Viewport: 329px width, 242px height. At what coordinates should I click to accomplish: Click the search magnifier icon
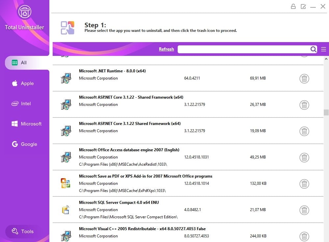[x=314, y=49]
